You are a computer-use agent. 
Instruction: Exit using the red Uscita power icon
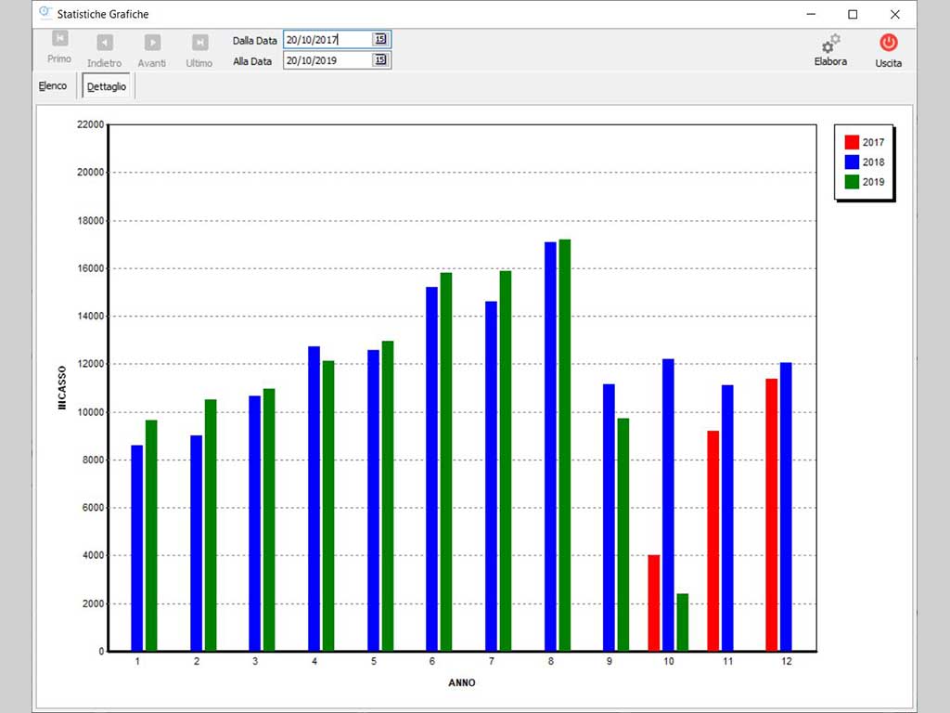[888, 43]
